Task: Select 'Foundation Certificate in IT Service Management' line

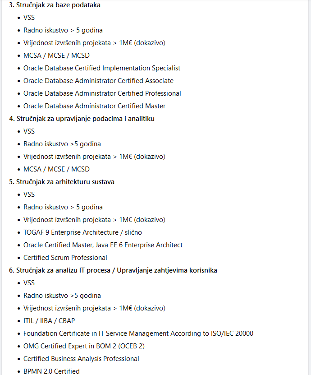Action: click(x=138, y=333)
